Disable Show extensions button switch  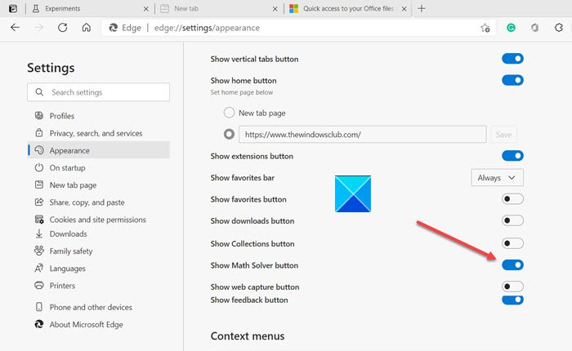click(512, 156)
